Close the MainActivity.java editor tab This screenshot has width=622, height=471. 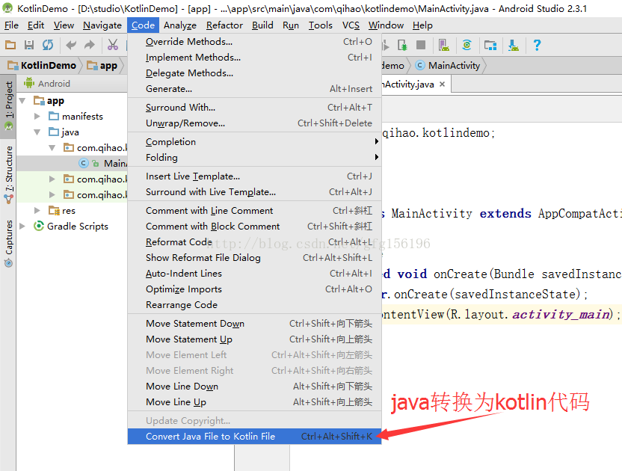[443, 84]
